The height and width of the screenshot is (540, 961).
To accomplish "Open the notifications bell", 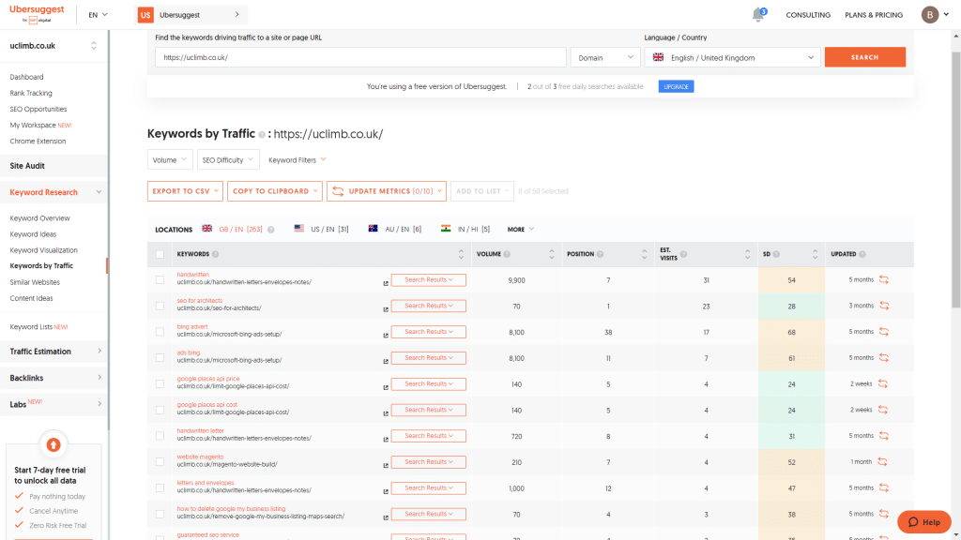I will 758,13.
